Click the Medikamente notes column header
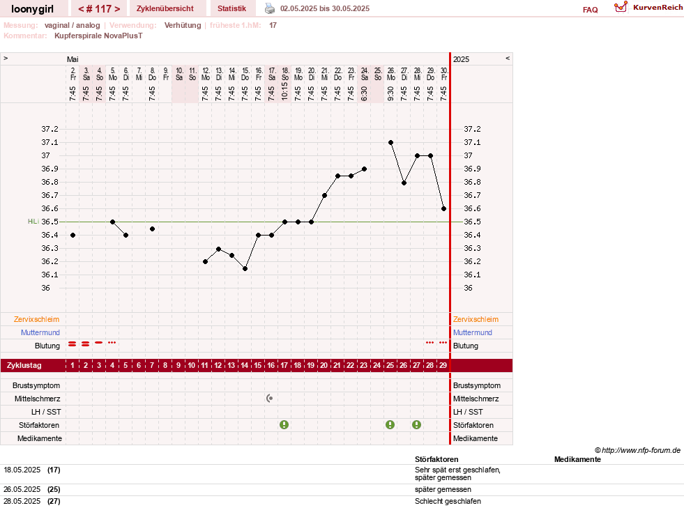Viewport: 684px width, 524px height. (x=577, y=459)
